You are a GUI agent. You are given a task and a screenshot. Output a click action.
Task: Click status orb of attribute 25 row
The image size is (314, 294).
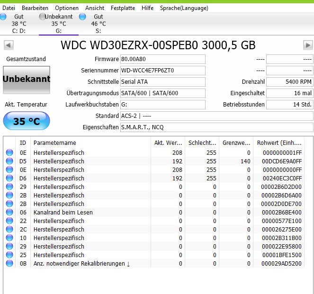pyautogui.click(x=9, y=255)
